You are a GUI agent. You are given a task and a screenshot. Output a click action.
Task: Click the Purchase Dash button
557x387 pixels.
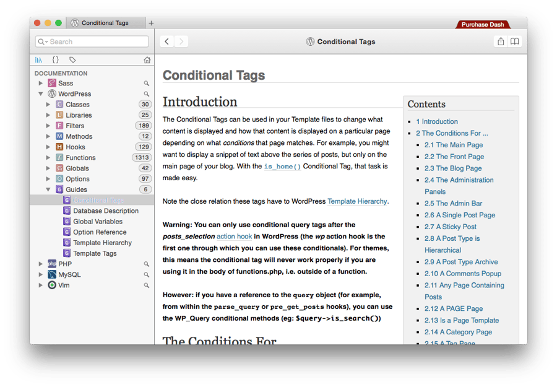tap(482, 25)
